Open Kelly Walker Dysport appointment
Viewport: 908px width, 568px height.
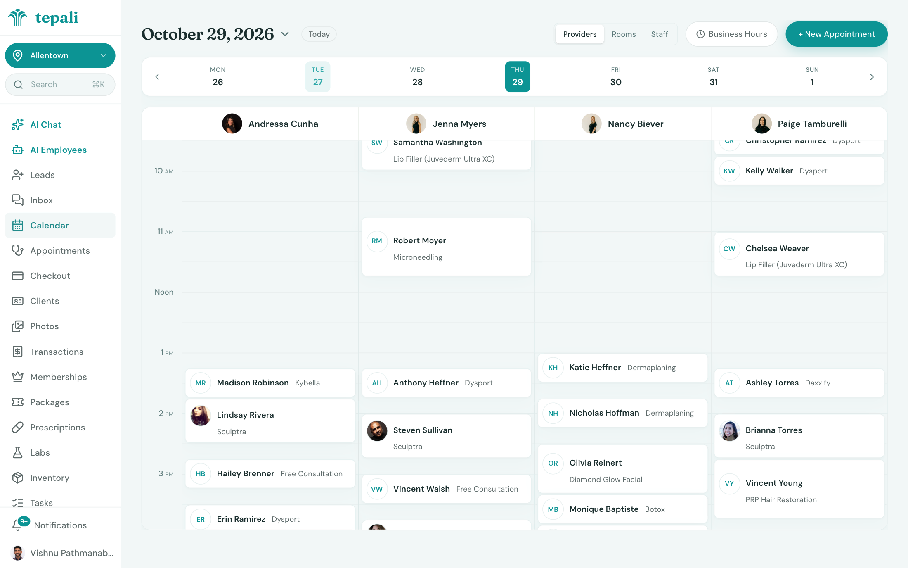coord(799,171)
